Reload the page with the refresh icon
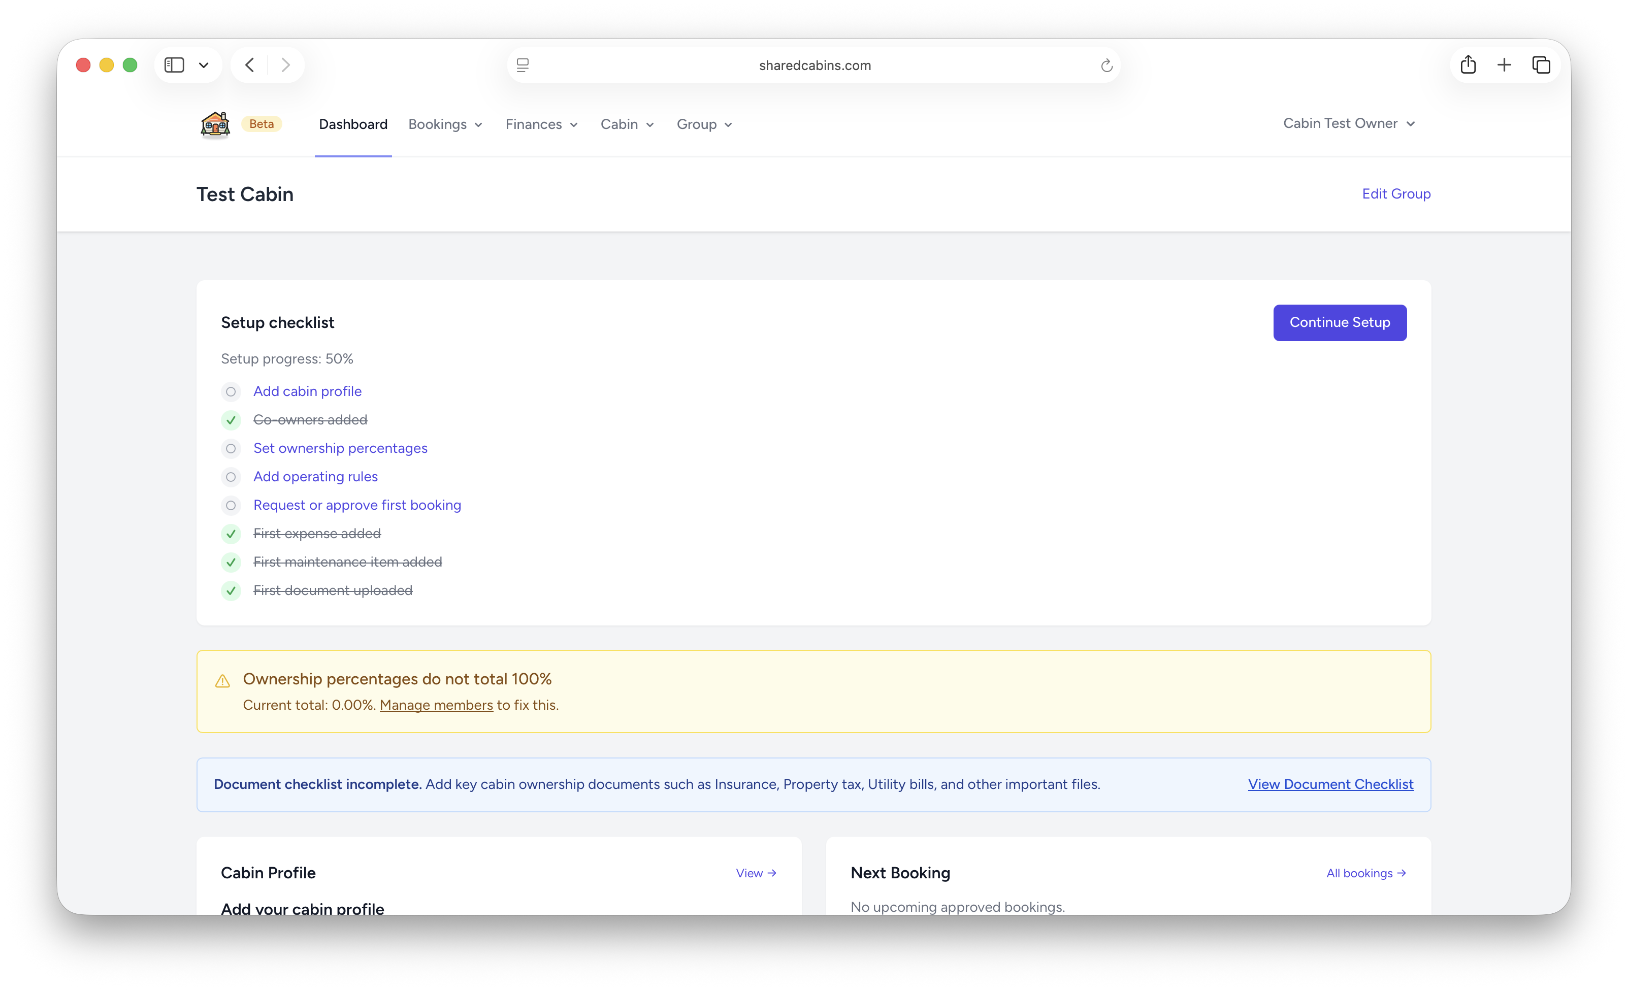The height and width of the screenshot is (990, 1628). click(x=1106, y=65)
